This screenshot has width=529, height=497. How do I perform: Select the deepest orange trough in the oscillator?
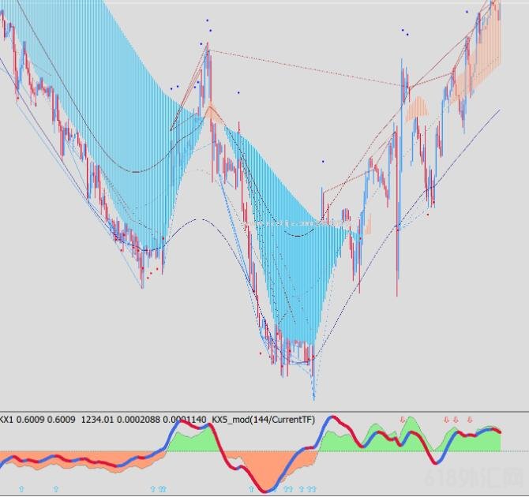[x=272, y=473]
